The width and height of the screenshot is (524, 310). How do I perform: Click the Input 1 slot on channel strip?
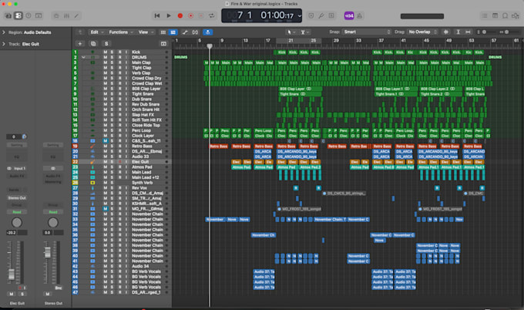[x=20, y=169]
